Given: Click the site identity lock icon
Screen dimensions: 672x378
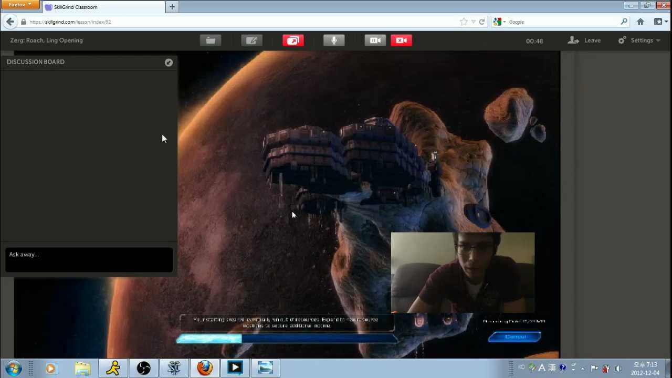Looking at the screenshot, I should [x=24, y=22].
